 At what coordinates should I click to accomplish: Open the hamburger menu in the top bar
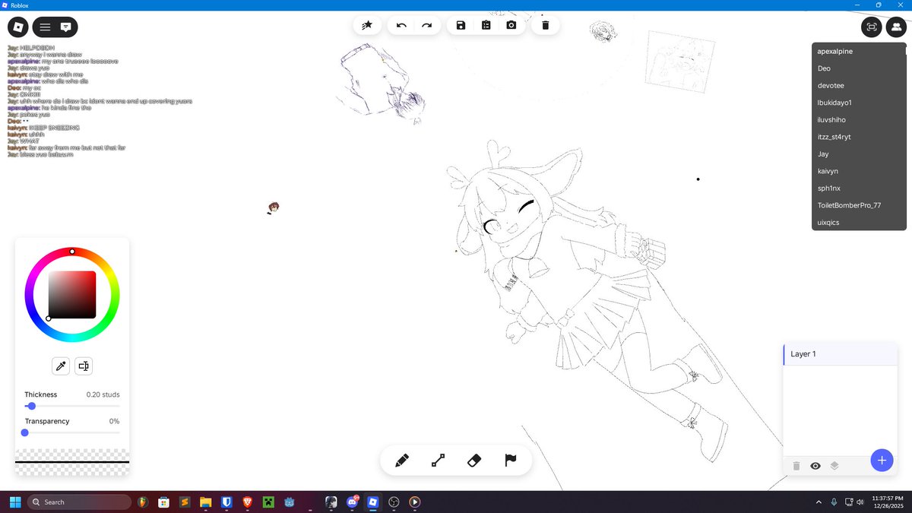(46, 27)
